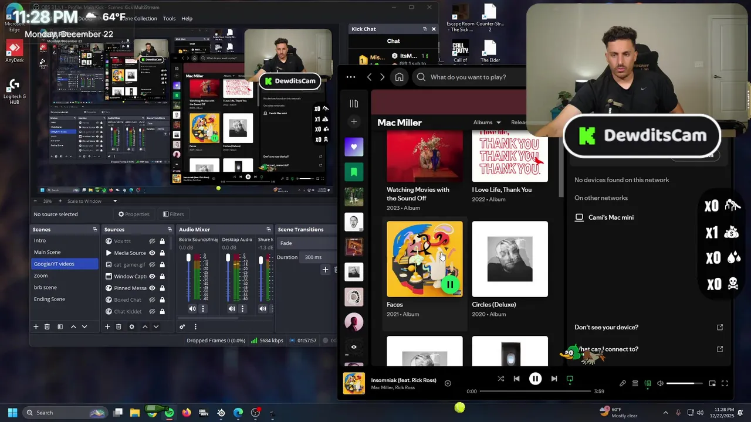Open the Spotify play queue
Screen dimensions: 751x422
click(x=635, y=383)
